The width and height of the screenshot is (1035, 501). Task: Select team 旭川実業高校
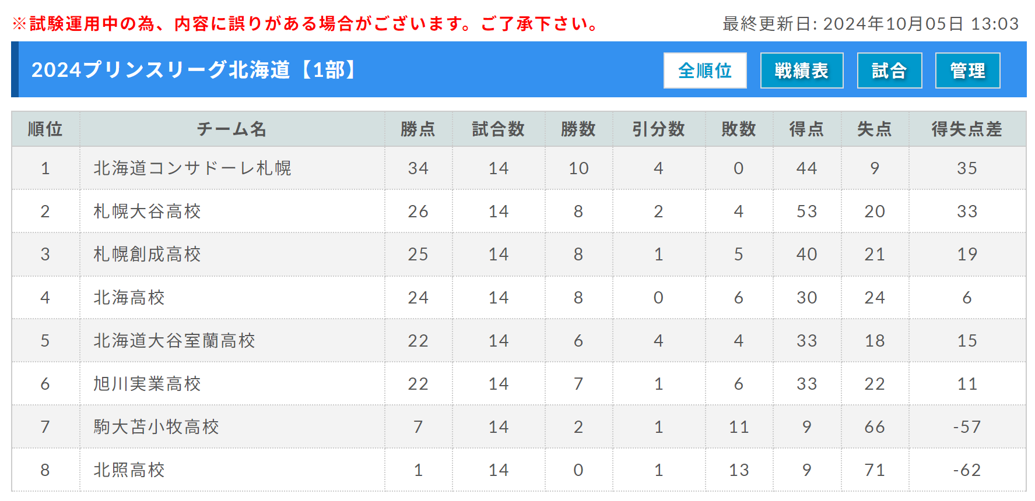(x=147, y=384)
